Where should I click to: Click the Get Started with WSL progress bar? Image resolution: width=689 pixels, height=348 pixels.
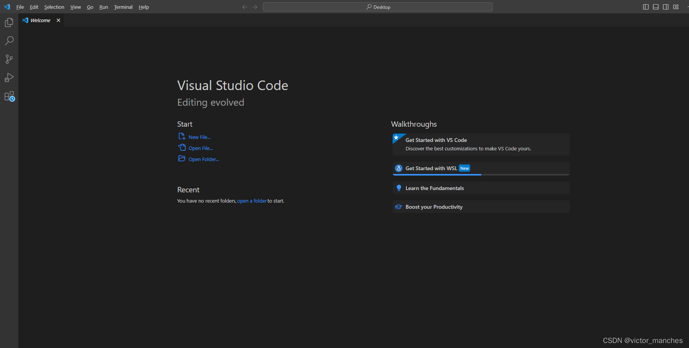[481, 175]
